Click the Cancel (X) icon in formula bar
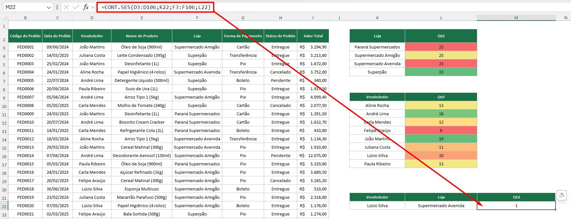The width and height of the screenshot is (571, 219). pyautogui.click(x=66, y=7)
